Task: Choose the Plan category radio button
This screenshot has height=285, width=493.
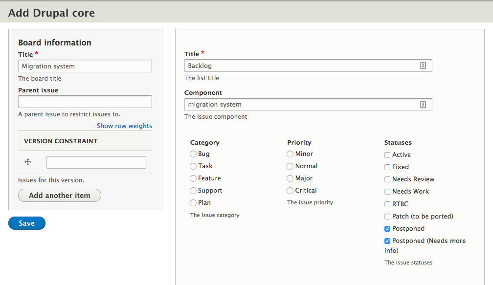Action: 193,203
